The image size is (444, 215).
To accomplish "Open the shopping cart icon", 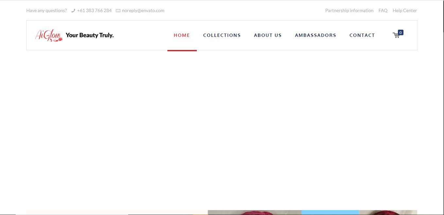I will [x=396, y=35].
